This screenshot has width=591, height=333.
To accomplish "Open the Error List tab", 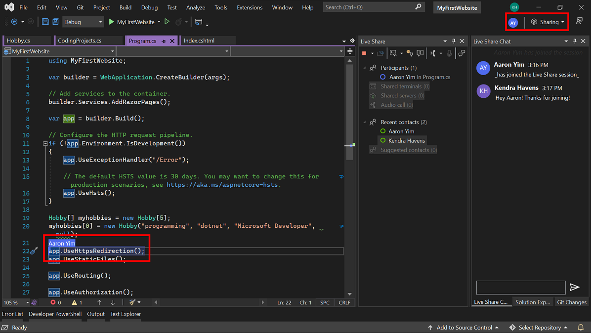I will [x=12, y=314].
